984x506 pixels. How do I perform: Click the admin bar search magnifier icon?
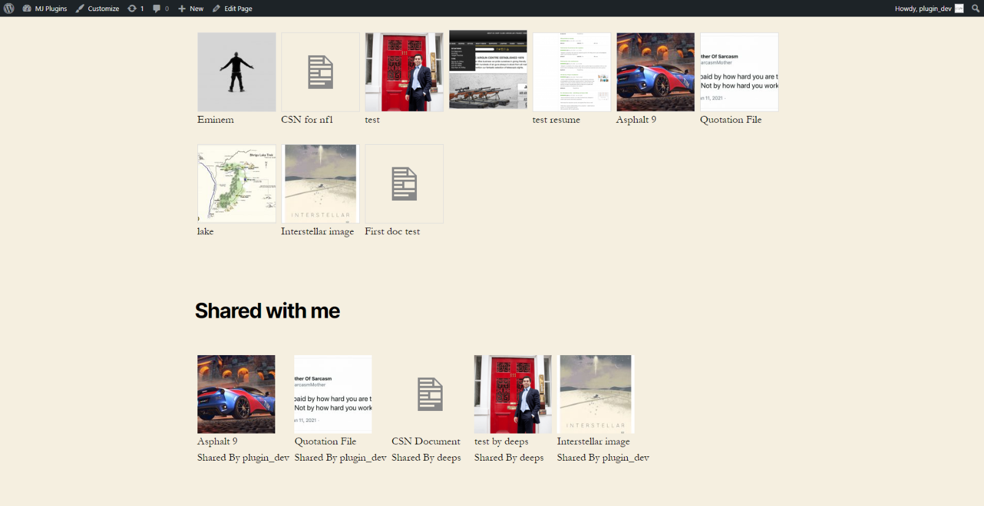click(x=975, y=9)
